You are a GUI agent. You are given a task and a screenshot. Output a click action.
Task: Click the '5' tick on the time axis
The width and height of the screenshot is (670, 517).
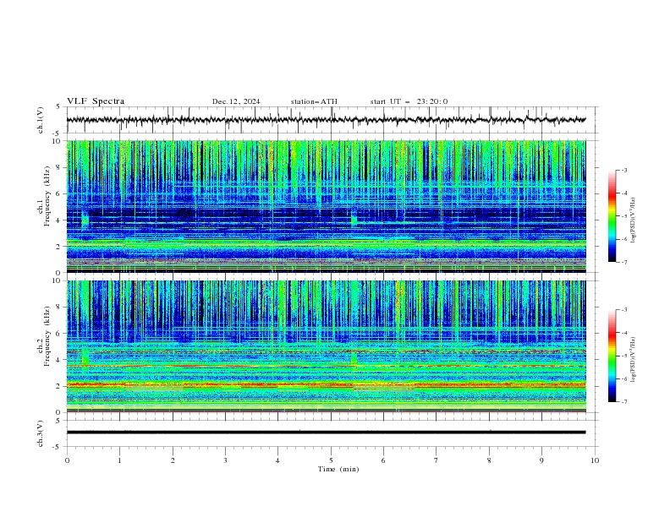tap(331, 460)
